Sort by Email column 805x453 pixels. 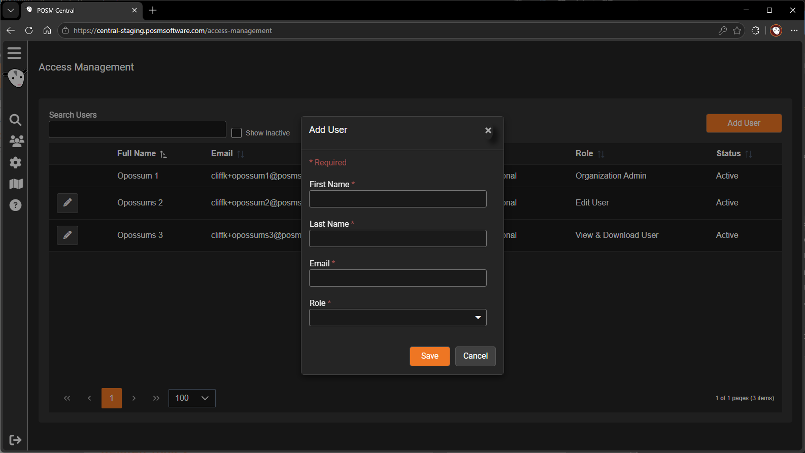pyautogui.click(x=227, y=154)
